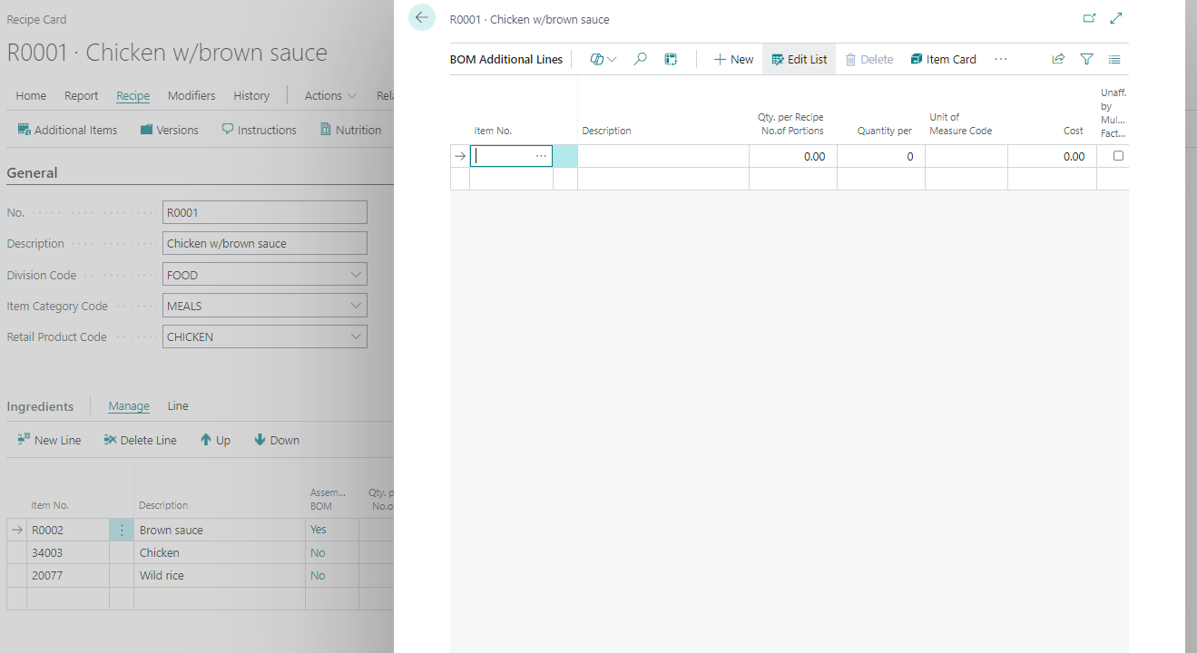Click New in BOM Additional Lines

pos(733,59)
